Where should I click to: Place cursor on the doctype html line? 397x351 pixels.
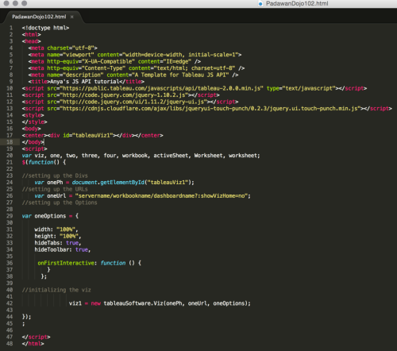pyautogui.click(x=45, y=28)
